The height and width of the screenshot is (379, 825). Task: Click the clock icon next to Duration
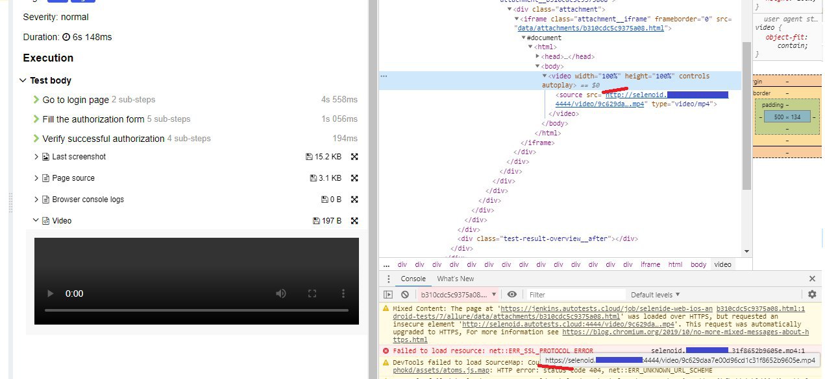tap(66, 37)
